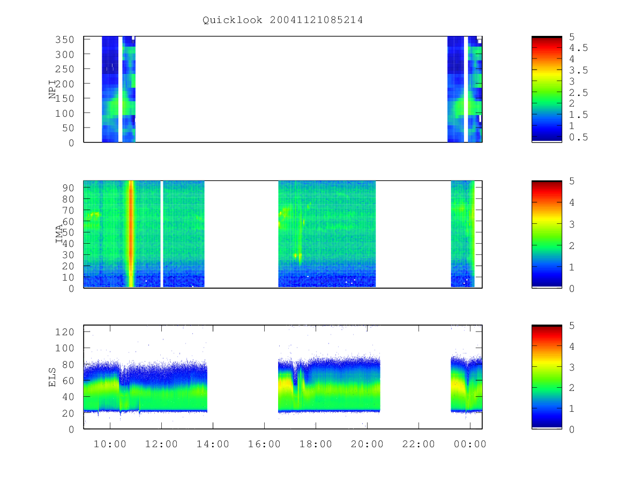Click the 14:00 time axis label
Image resolution: width=643 pixels, height=482 pixels.
point(213,443)
